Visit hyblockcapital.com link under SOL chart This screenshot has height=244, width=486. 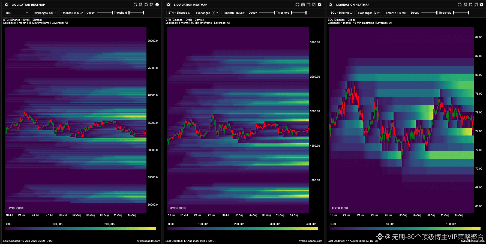coord(473,241)
